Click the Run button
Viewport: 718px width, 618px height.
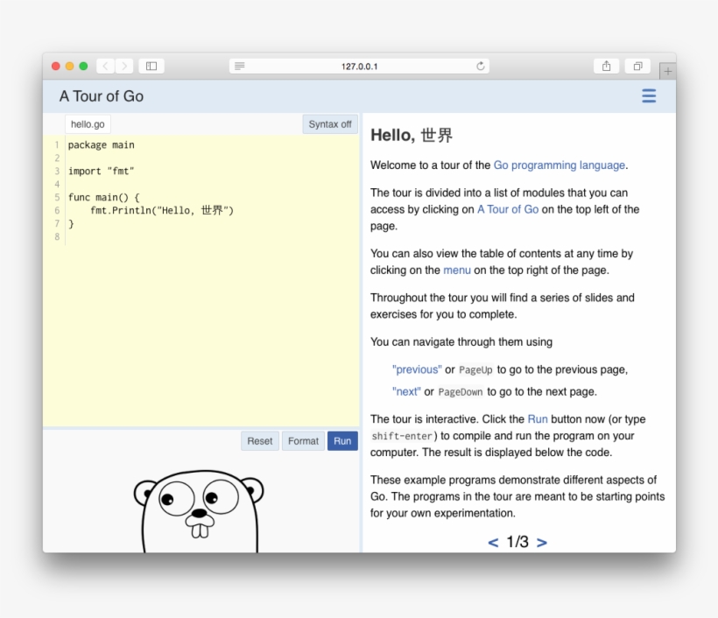342,441
